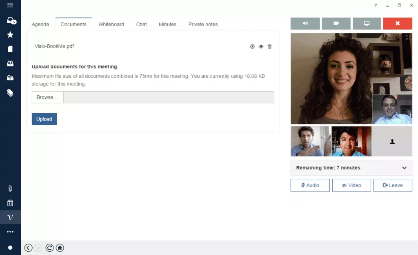
Task: Delete Visio-BookMe.pdf with the trash icon
Action: coord(269,46)
